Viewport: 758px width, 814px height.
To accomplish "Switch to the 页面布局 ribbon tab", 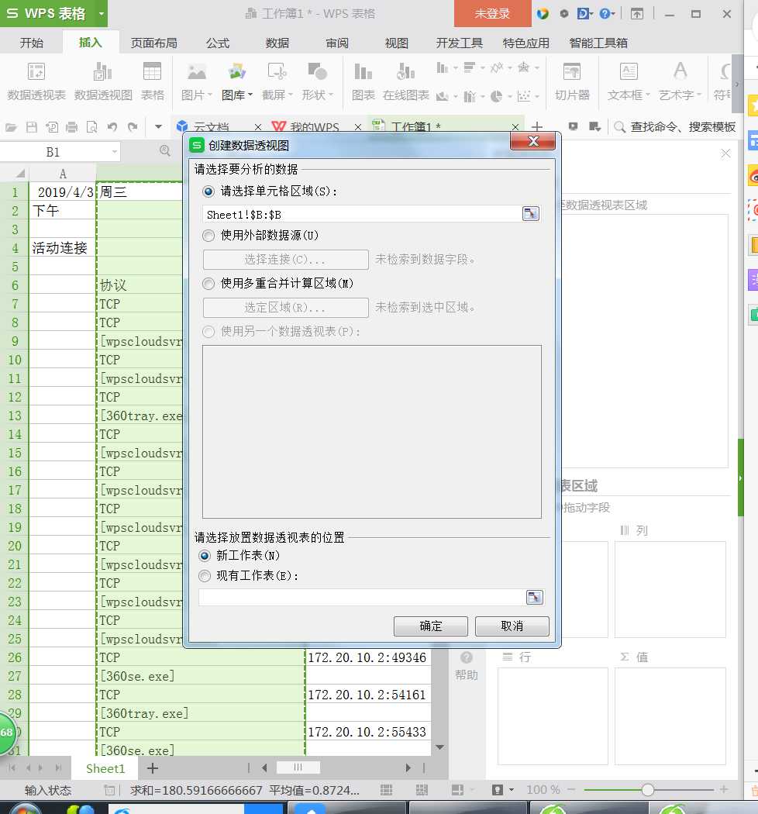I will point(153,43).
